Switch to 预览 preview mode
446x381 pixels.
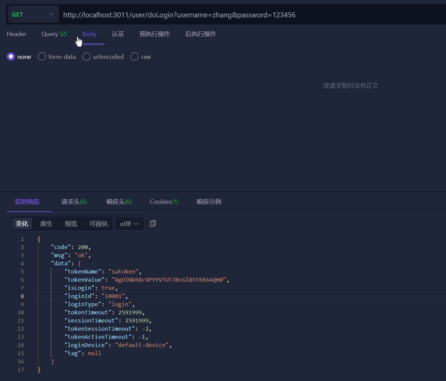pyautogui.click(x=71, y=223)
